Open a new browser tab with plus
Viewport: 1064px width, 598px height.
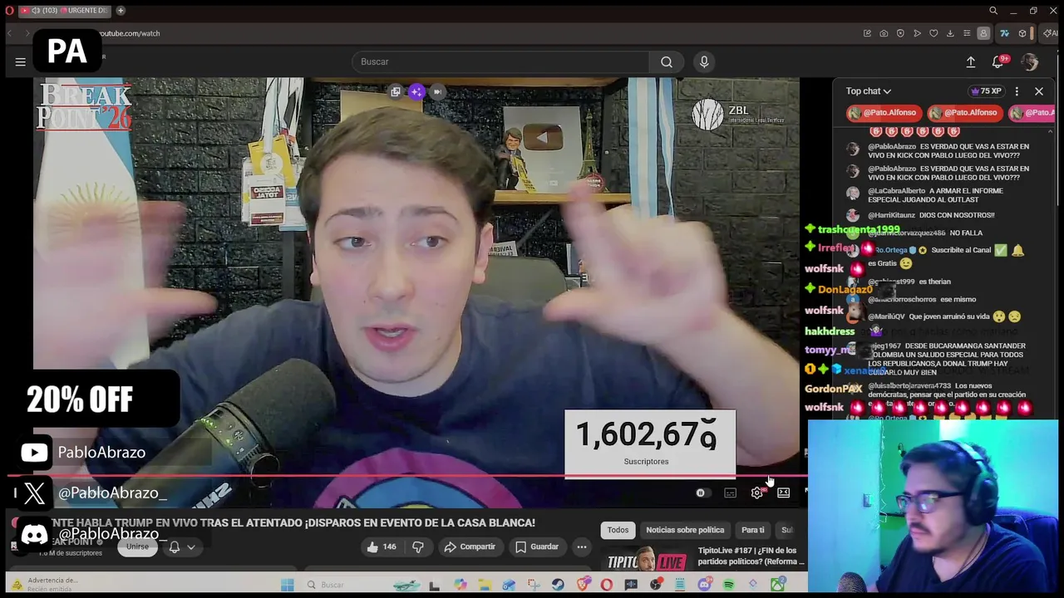[121, 11]
